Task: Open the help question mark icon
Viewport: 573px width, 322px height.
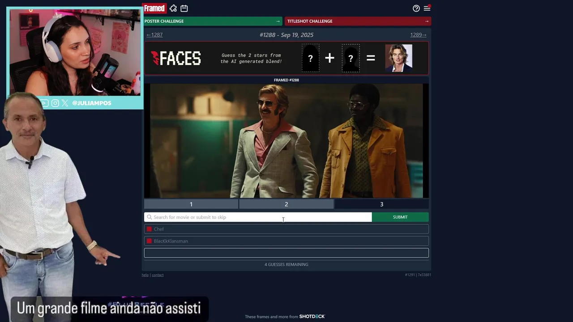Action: tap(416, 8)
